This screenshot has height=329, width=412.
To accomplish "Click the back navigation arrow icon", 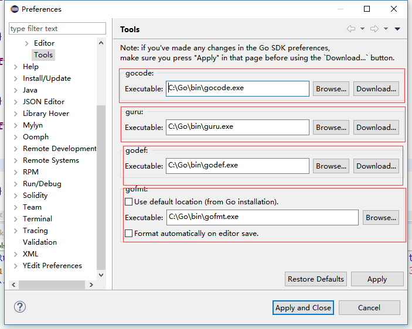I will click(351, 29).
